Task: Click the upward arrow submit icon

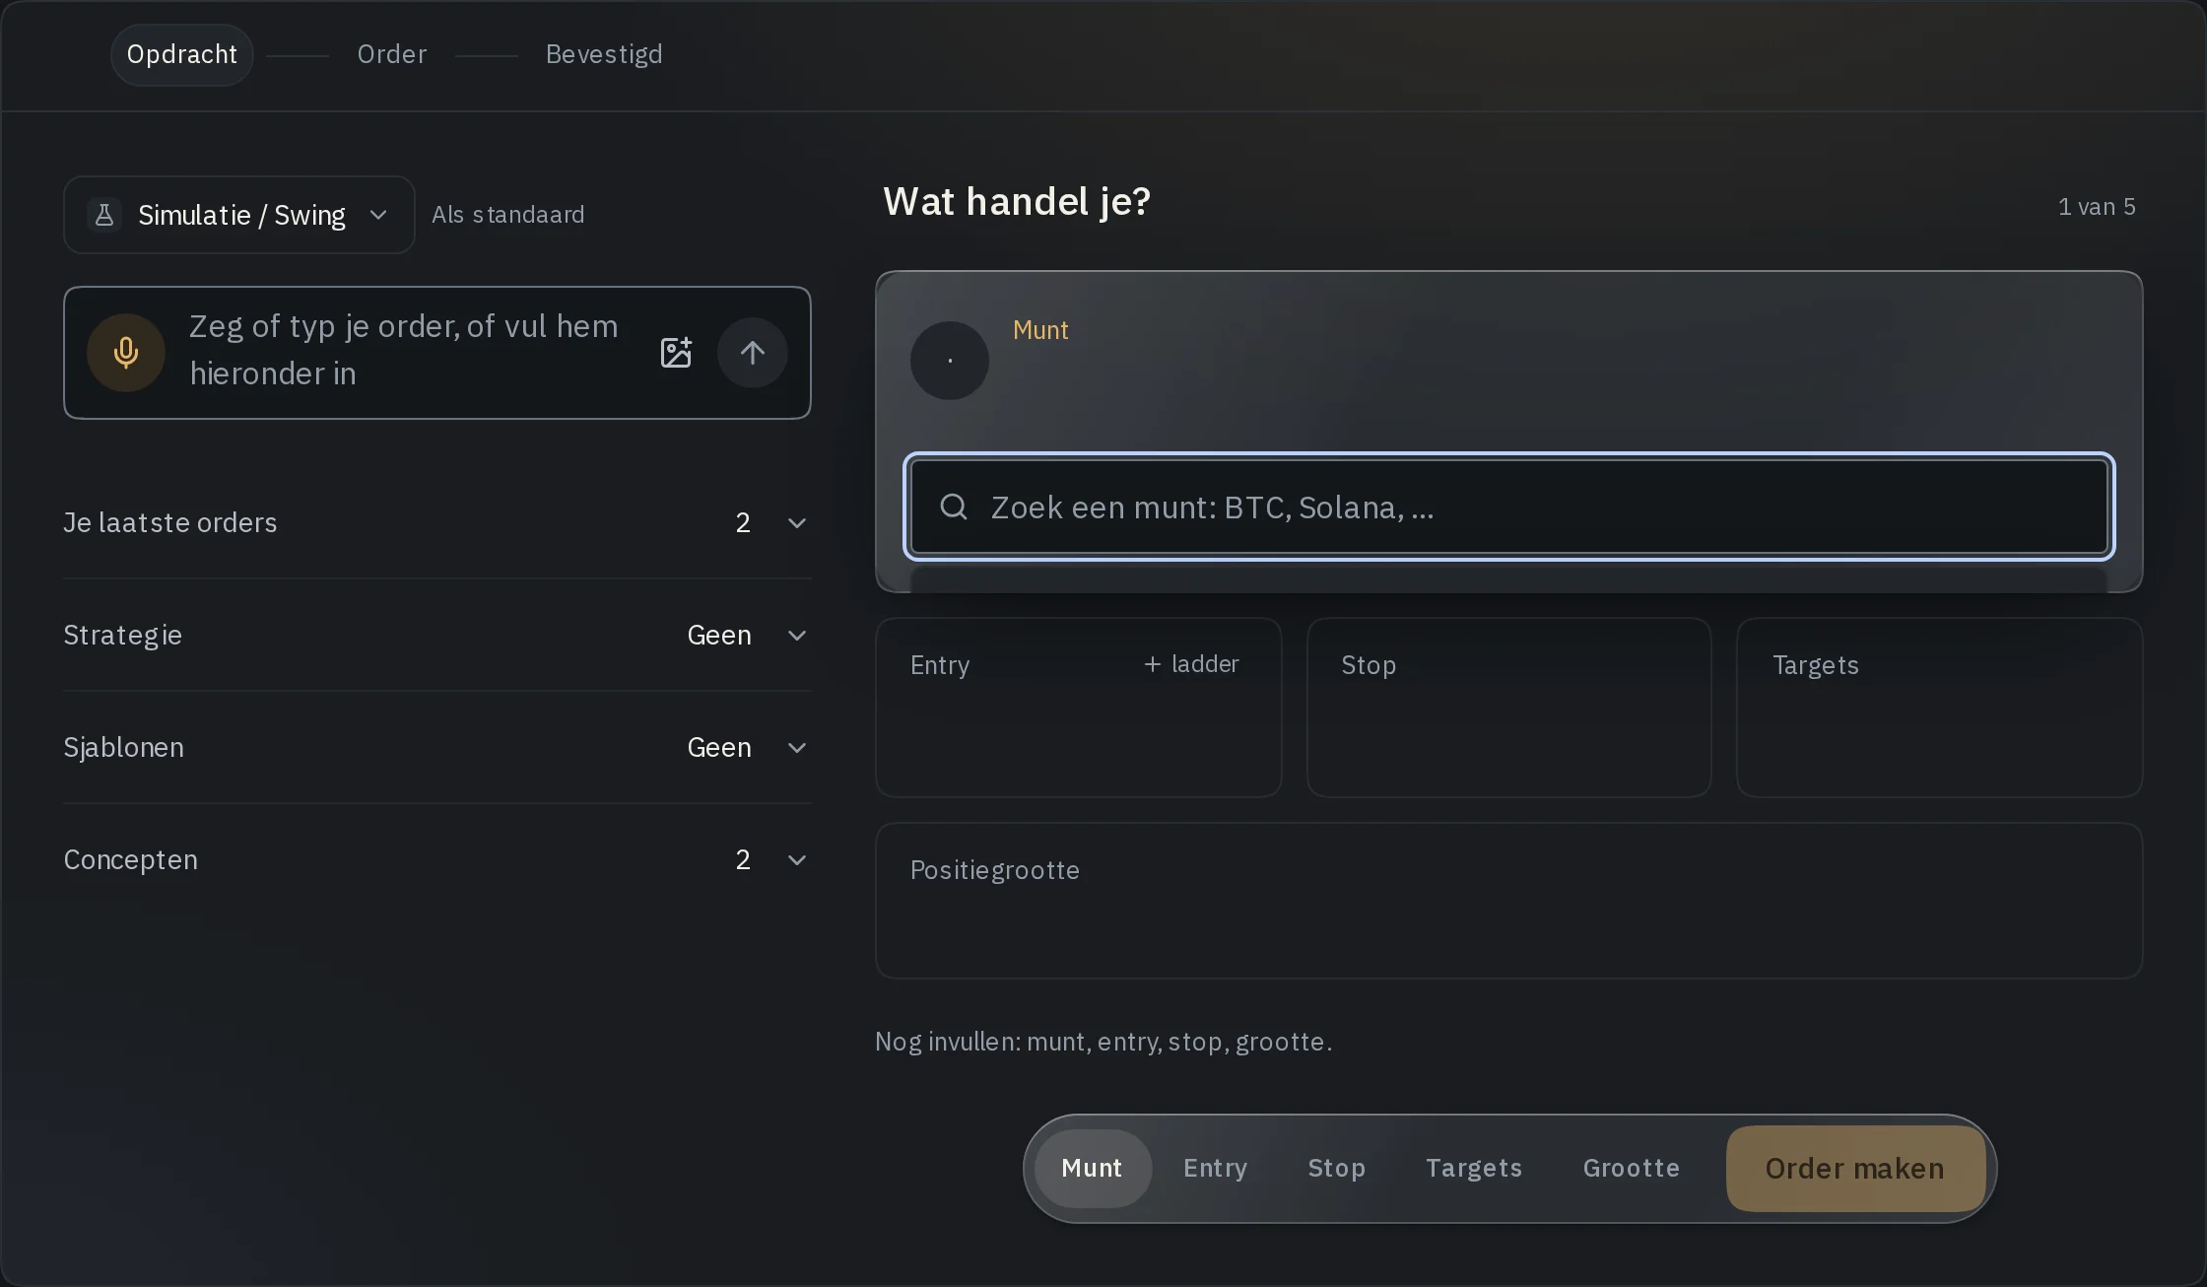Action: pyautogui.click(x=753, y=353)
